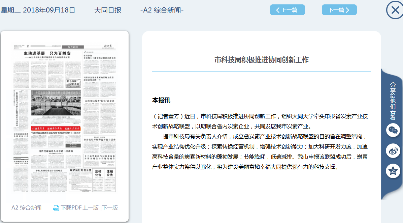Click the line beginning（记者董芳）近日

click(260, 116)
